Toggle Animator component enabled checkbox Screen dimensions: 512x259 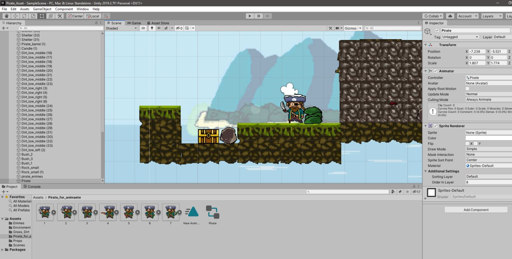tap(436, 71)
